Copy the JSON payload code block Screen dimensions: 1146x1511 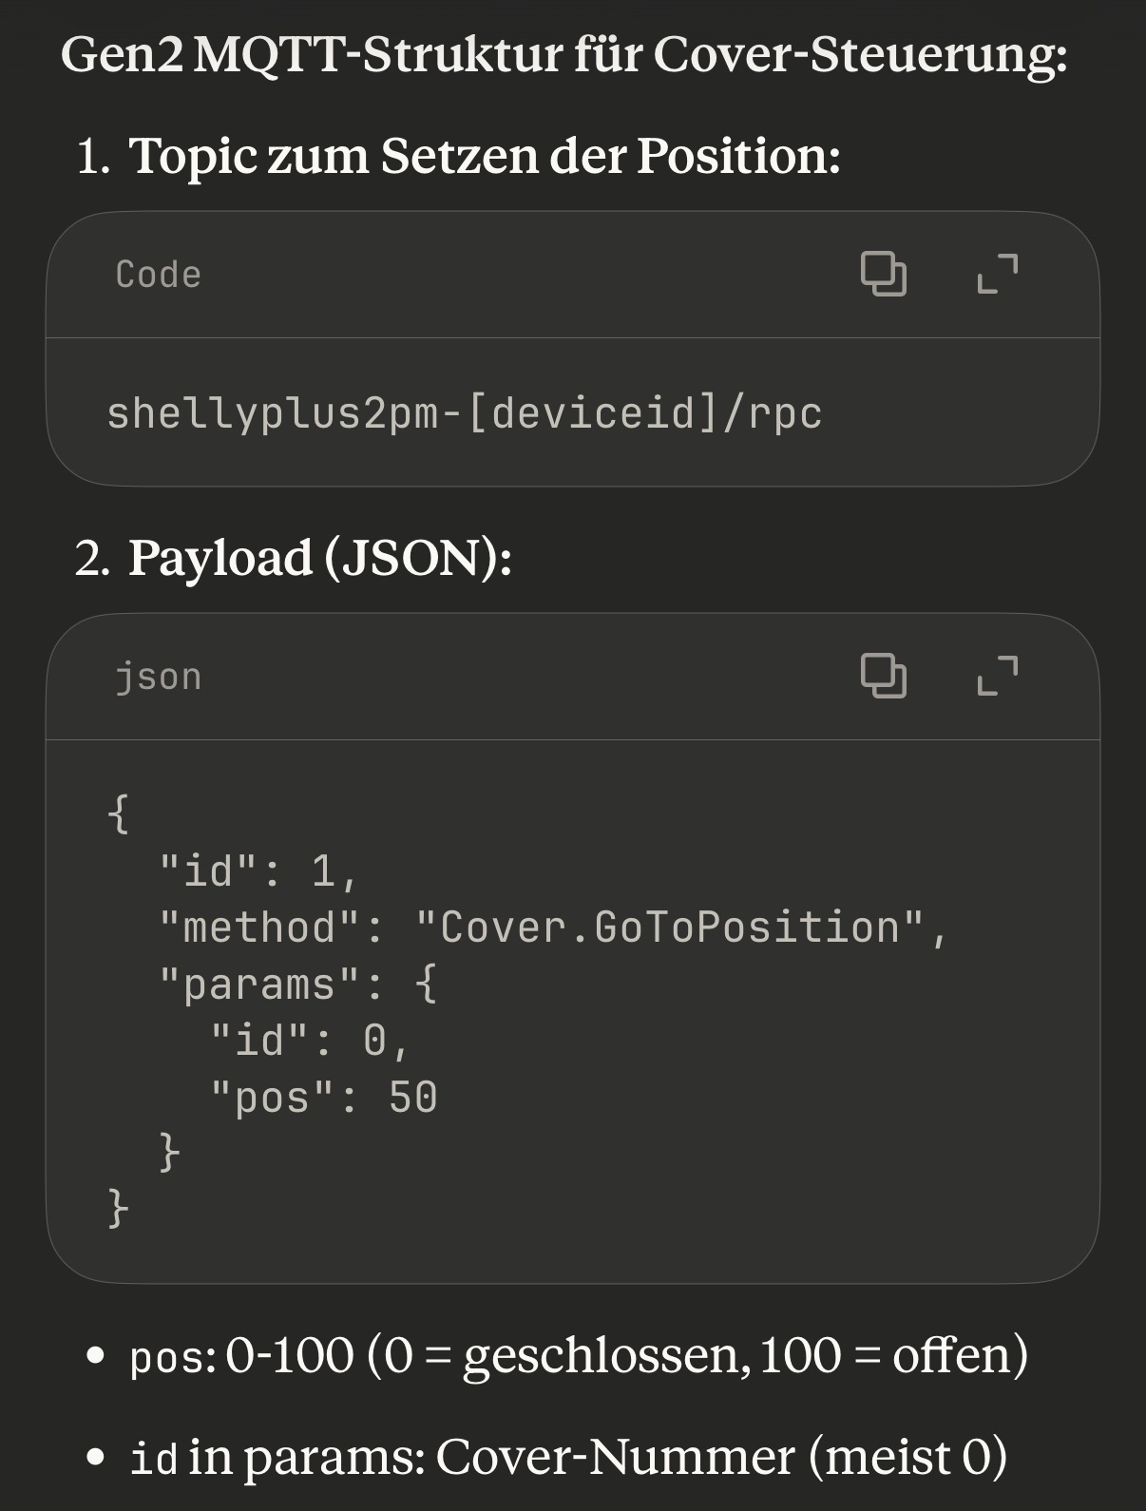[883, 676]
